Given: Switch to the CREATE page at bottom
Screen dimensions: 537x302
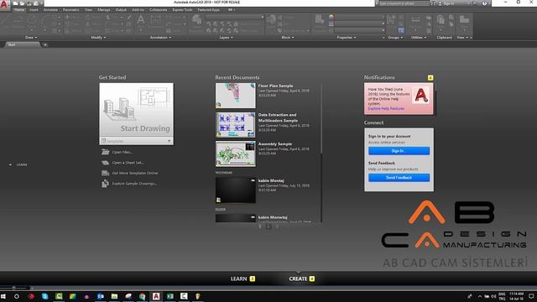Looking at the screenshot, I should click(x=301, y=279).
